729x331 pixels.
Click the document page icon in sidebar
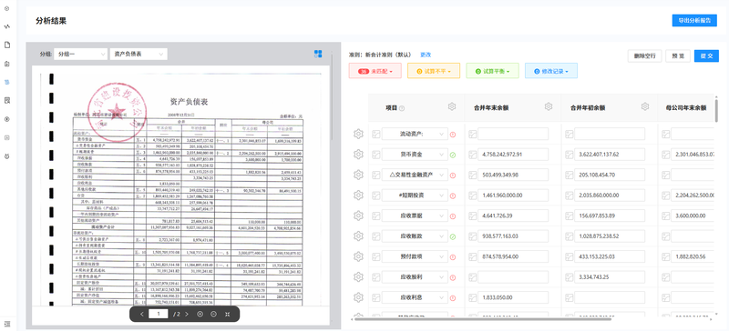pos(7,45)
